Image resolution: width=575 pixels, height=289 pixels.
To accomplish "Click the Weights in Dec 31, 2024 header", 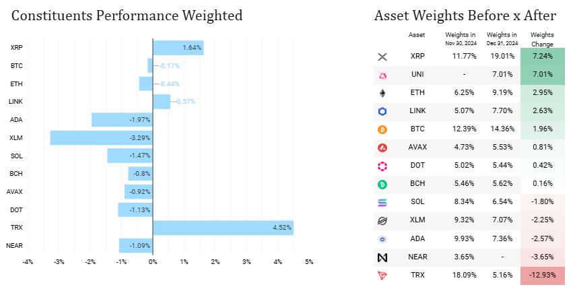I will click(x=501, y=39).
